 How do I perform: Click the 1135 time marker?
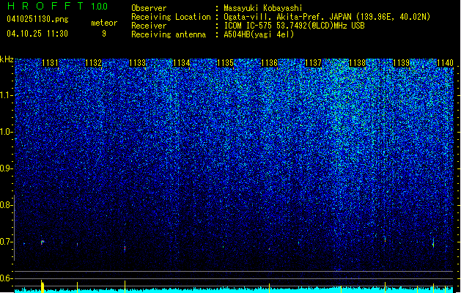tap(225, 63)
